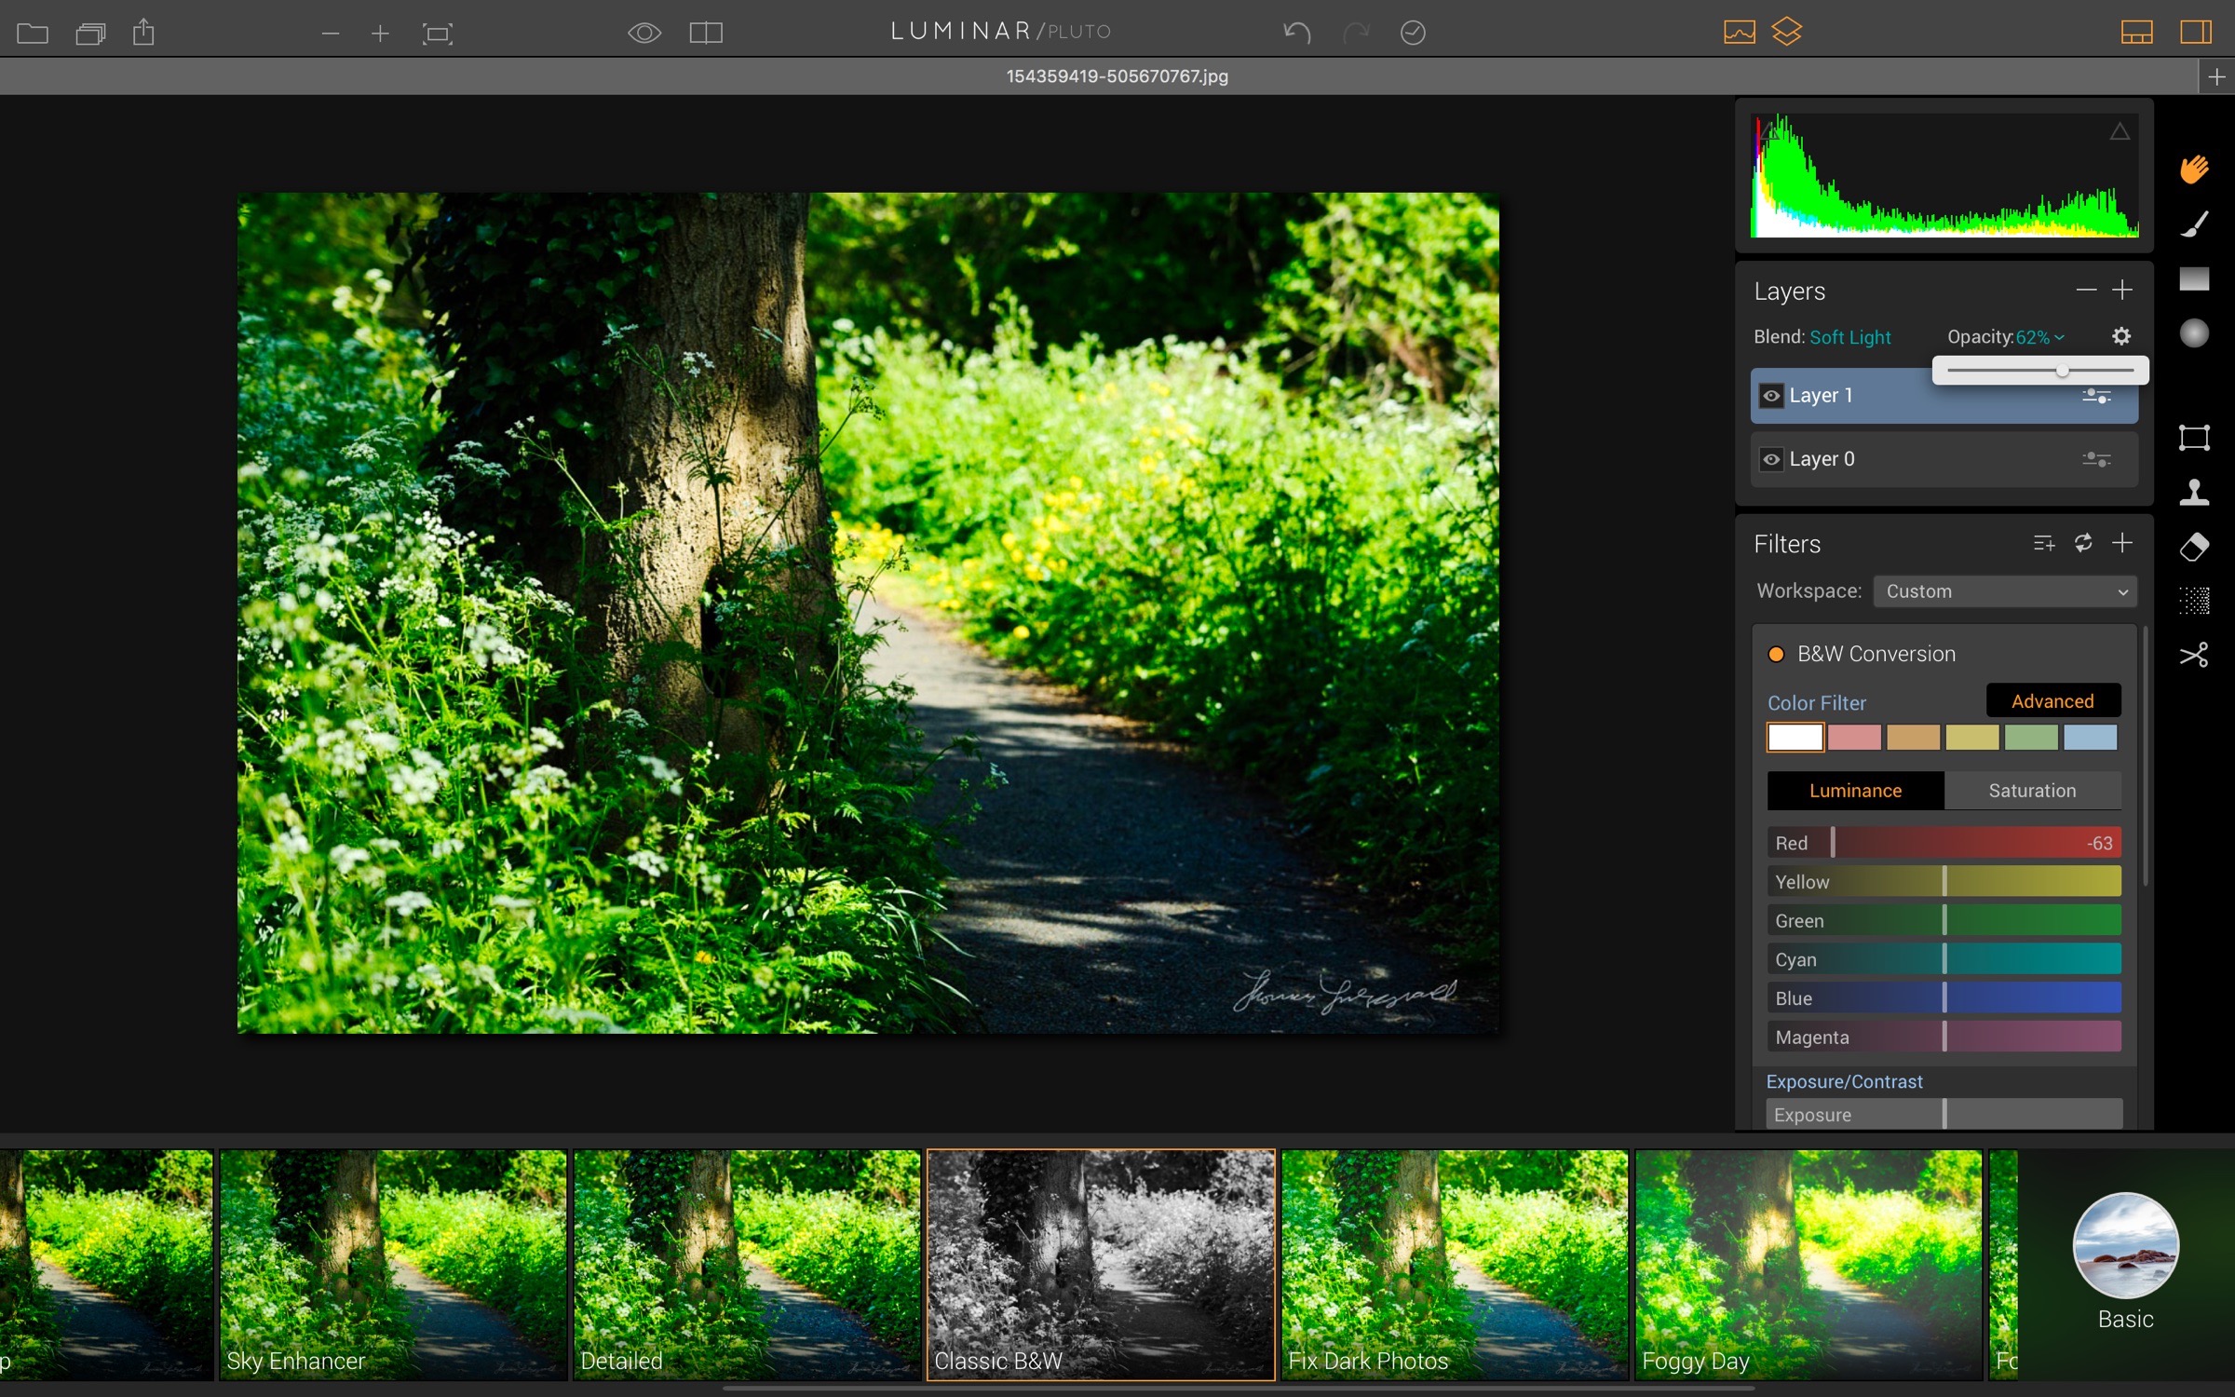Select the Clone Stamp tool

tap(2194, 492)
